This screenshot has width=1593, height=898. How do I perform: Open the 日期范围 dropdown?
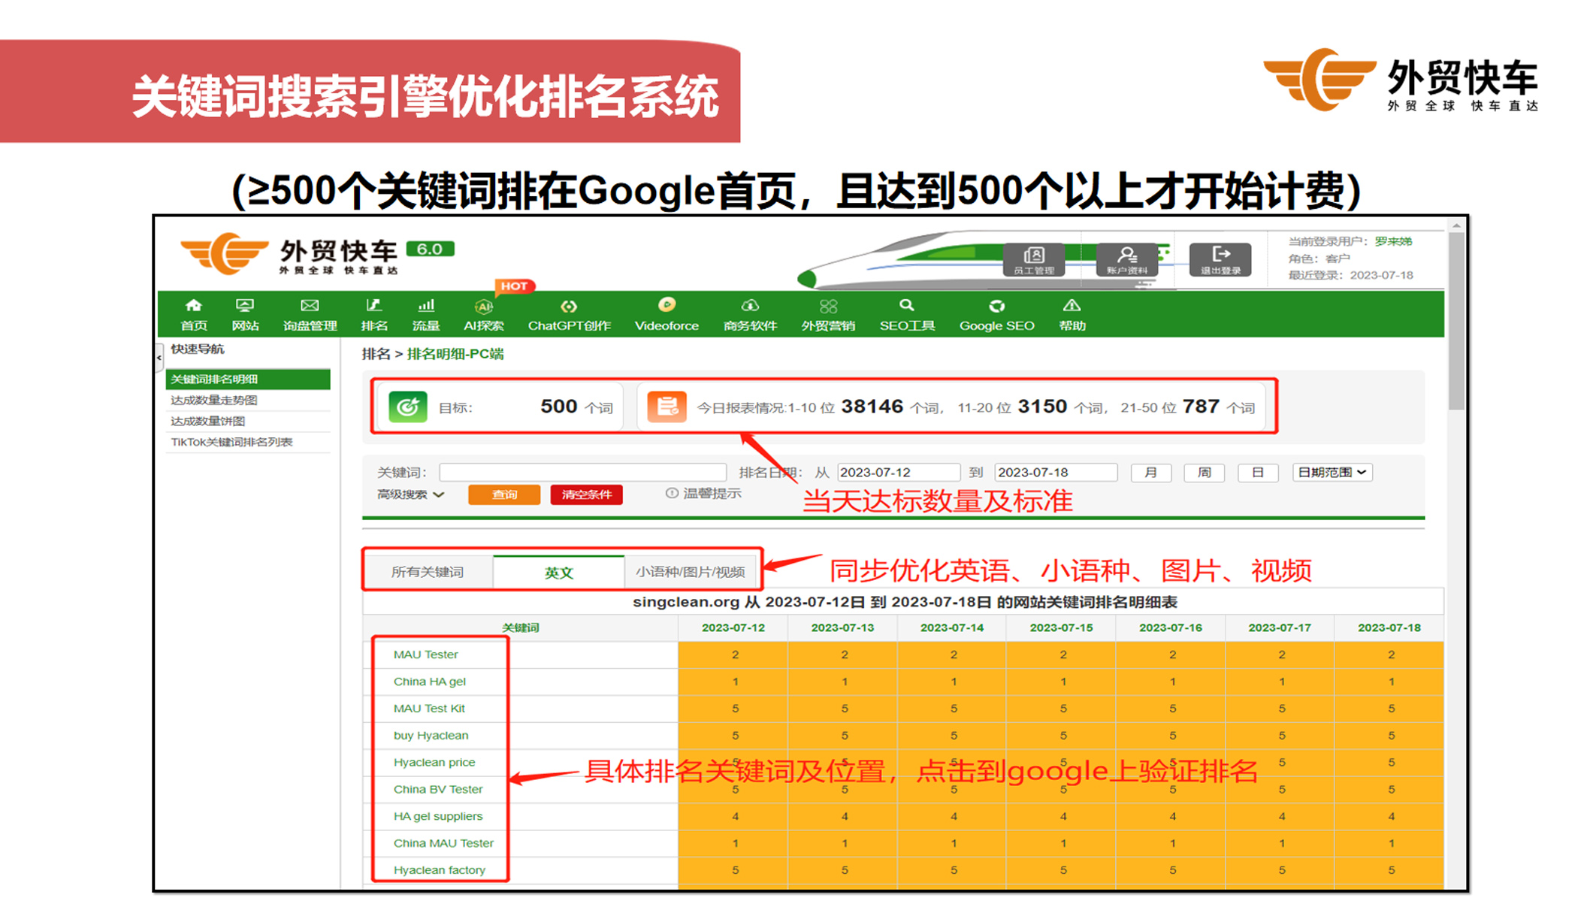click(1332, 472)
